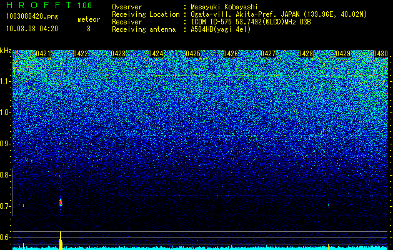Click the 0422 time marker
Viewport: 393px width, 250px height.
point(81,54)
